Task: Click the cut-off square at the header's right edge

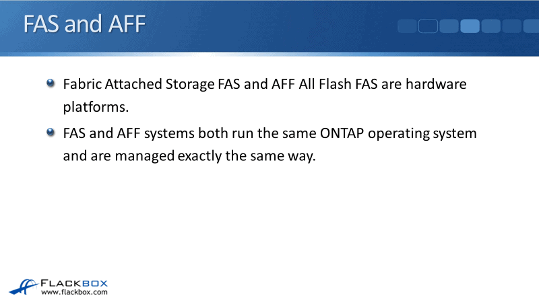Action: pos(532,26)
